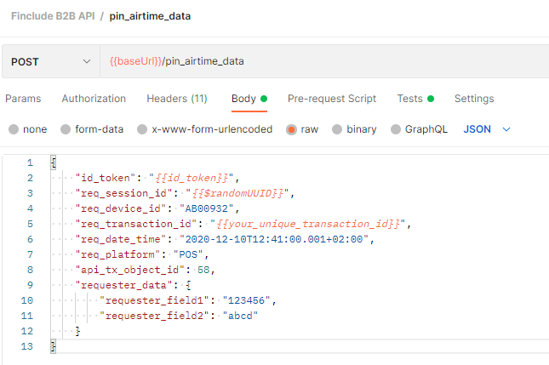Select the Body tab
Screen dimensions: 549x365
point(249,99)
